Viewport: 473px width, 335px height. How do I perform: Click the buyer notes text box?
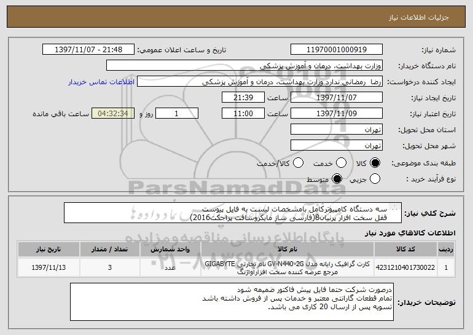coord(232,302)
